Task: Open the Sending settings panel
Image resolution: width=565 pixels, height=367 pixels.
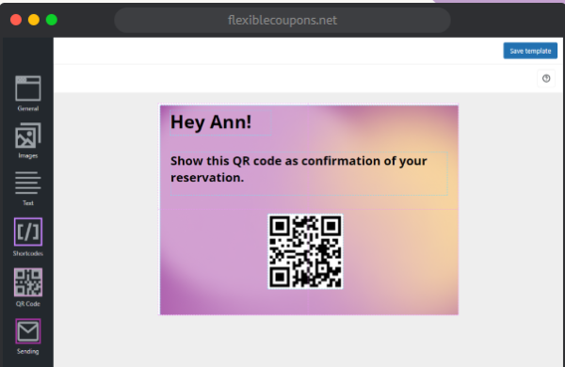Action: [27, 336]
